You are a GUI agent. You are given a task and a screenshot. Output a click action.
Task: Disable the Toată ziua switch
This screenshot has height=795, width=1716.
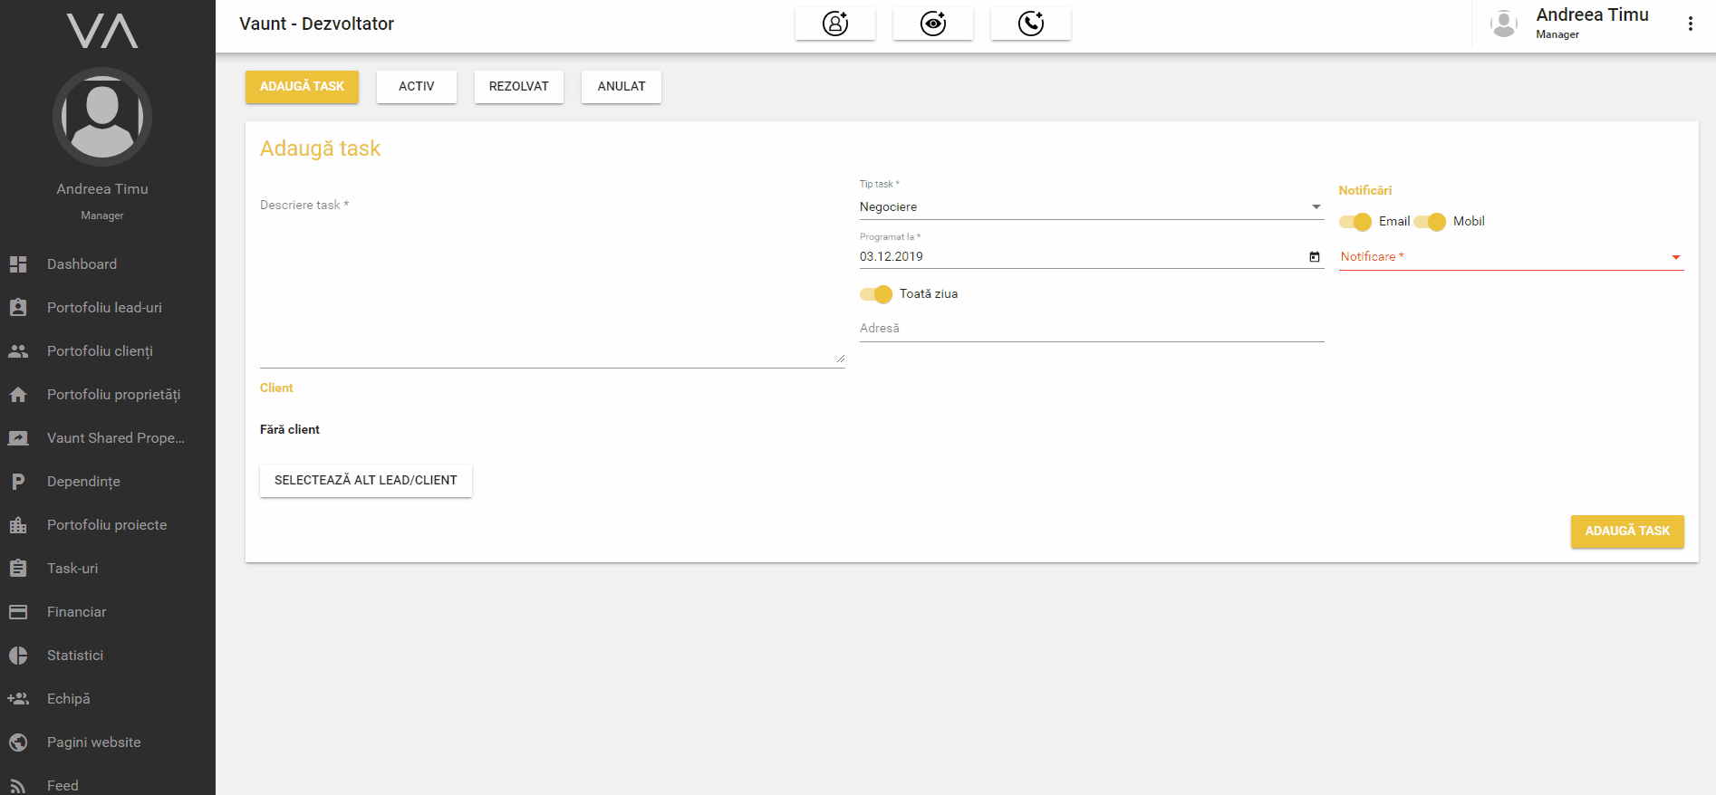[876, 294]
